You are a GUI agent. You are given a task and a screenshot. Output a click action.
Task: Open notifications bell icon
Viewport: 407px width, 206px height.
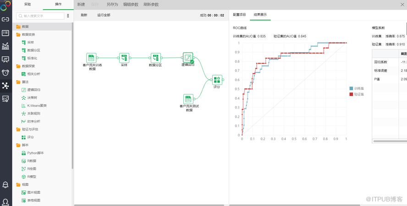tap(5, 185)
